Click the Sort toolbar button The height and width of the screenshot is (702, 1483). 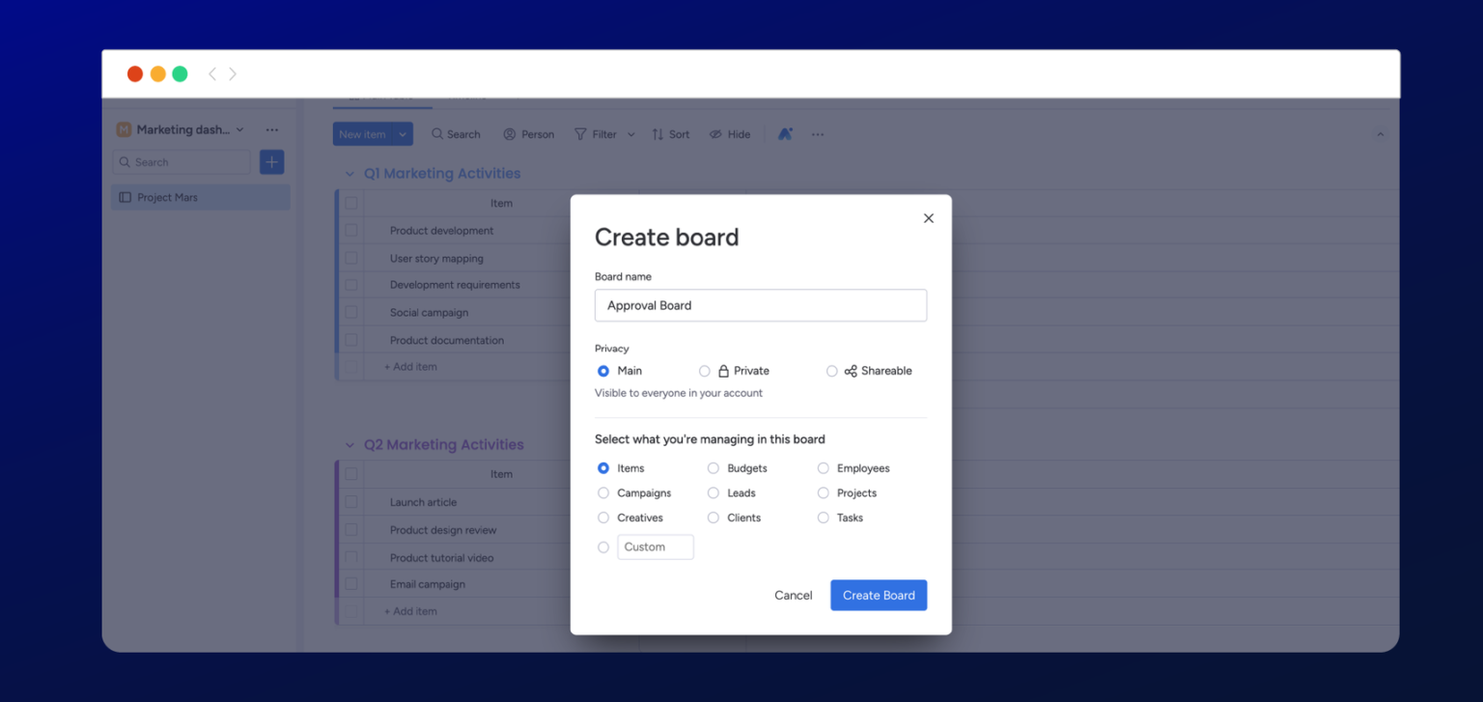671,134
